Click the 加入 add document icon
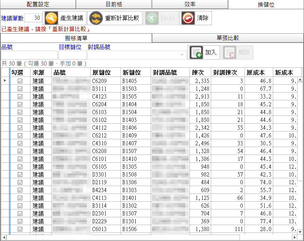The width and height of the screenshot is (304, 241). (196, 52)
